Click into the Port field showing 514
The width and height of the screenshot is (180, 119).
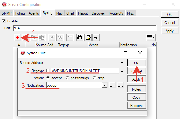click(x=85, y=28)
